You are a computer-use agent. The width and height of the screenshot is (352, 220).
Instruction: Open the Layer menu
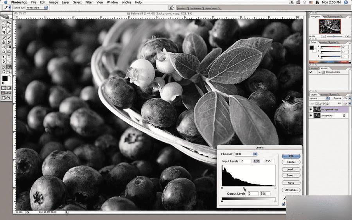(66, 2)
